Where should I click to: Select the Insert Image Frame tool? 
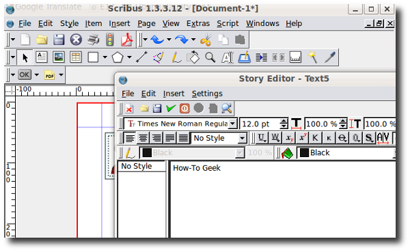[x=59, y=57]
